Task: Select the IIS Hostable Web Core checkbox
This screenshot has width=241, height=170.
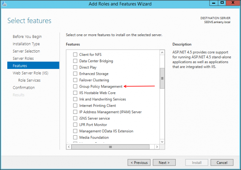Action: (75, 93)
